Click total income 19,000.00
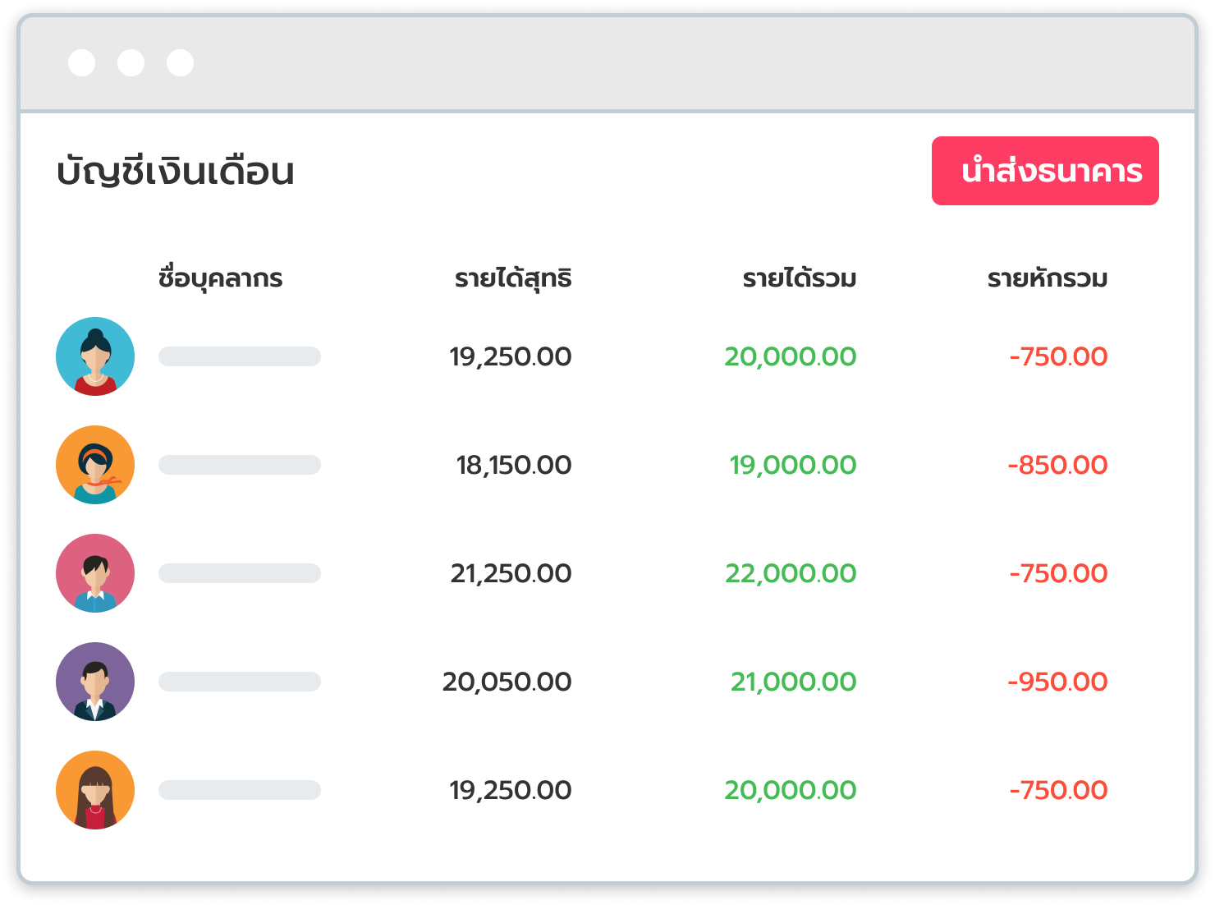 pos(793,465)
